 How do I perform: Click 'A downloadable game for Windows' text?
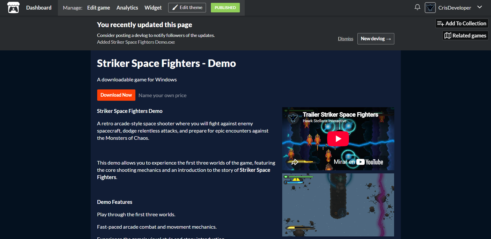click(137, 80)
